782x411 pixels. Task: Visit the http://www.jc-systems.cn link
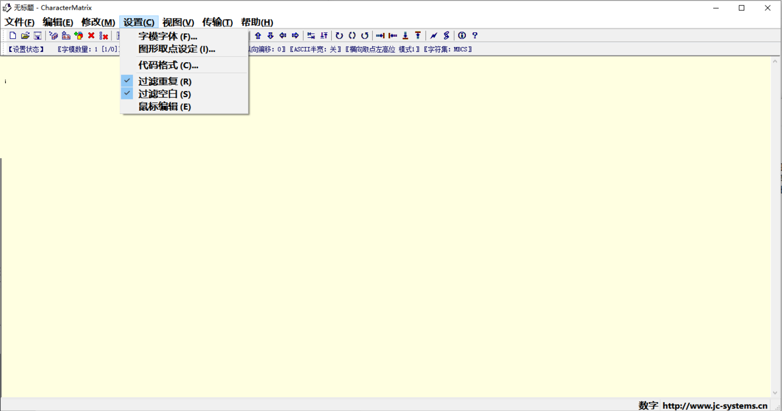(x=715, y=405)
